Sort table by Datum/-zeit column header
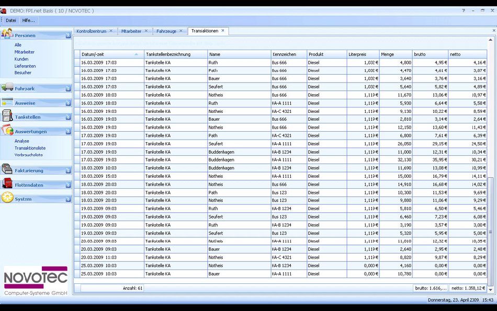 point(110,54)
